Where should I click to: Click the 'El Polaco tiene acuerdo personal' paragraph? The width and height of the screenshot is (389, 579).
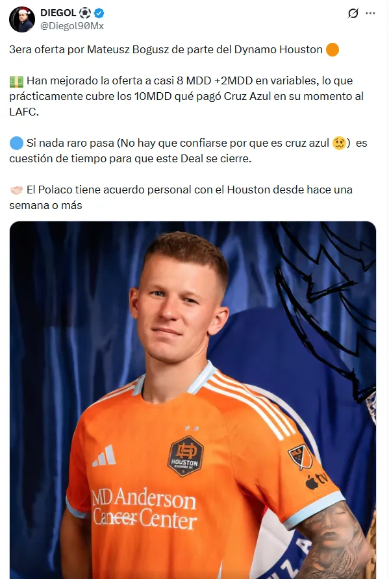[x=181, y=197]
